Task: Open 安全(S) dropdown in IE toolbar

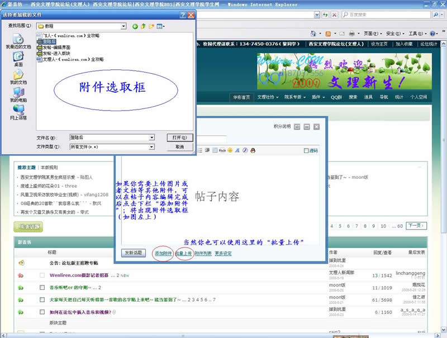Action: [x=395, y=34]
